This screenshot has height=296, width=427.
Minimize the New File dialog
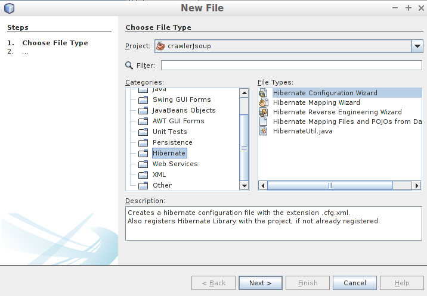pyautogui.click(x=395, y=8)
